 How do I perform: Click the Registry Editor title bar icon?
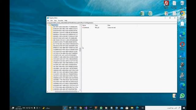click(48, 18)
